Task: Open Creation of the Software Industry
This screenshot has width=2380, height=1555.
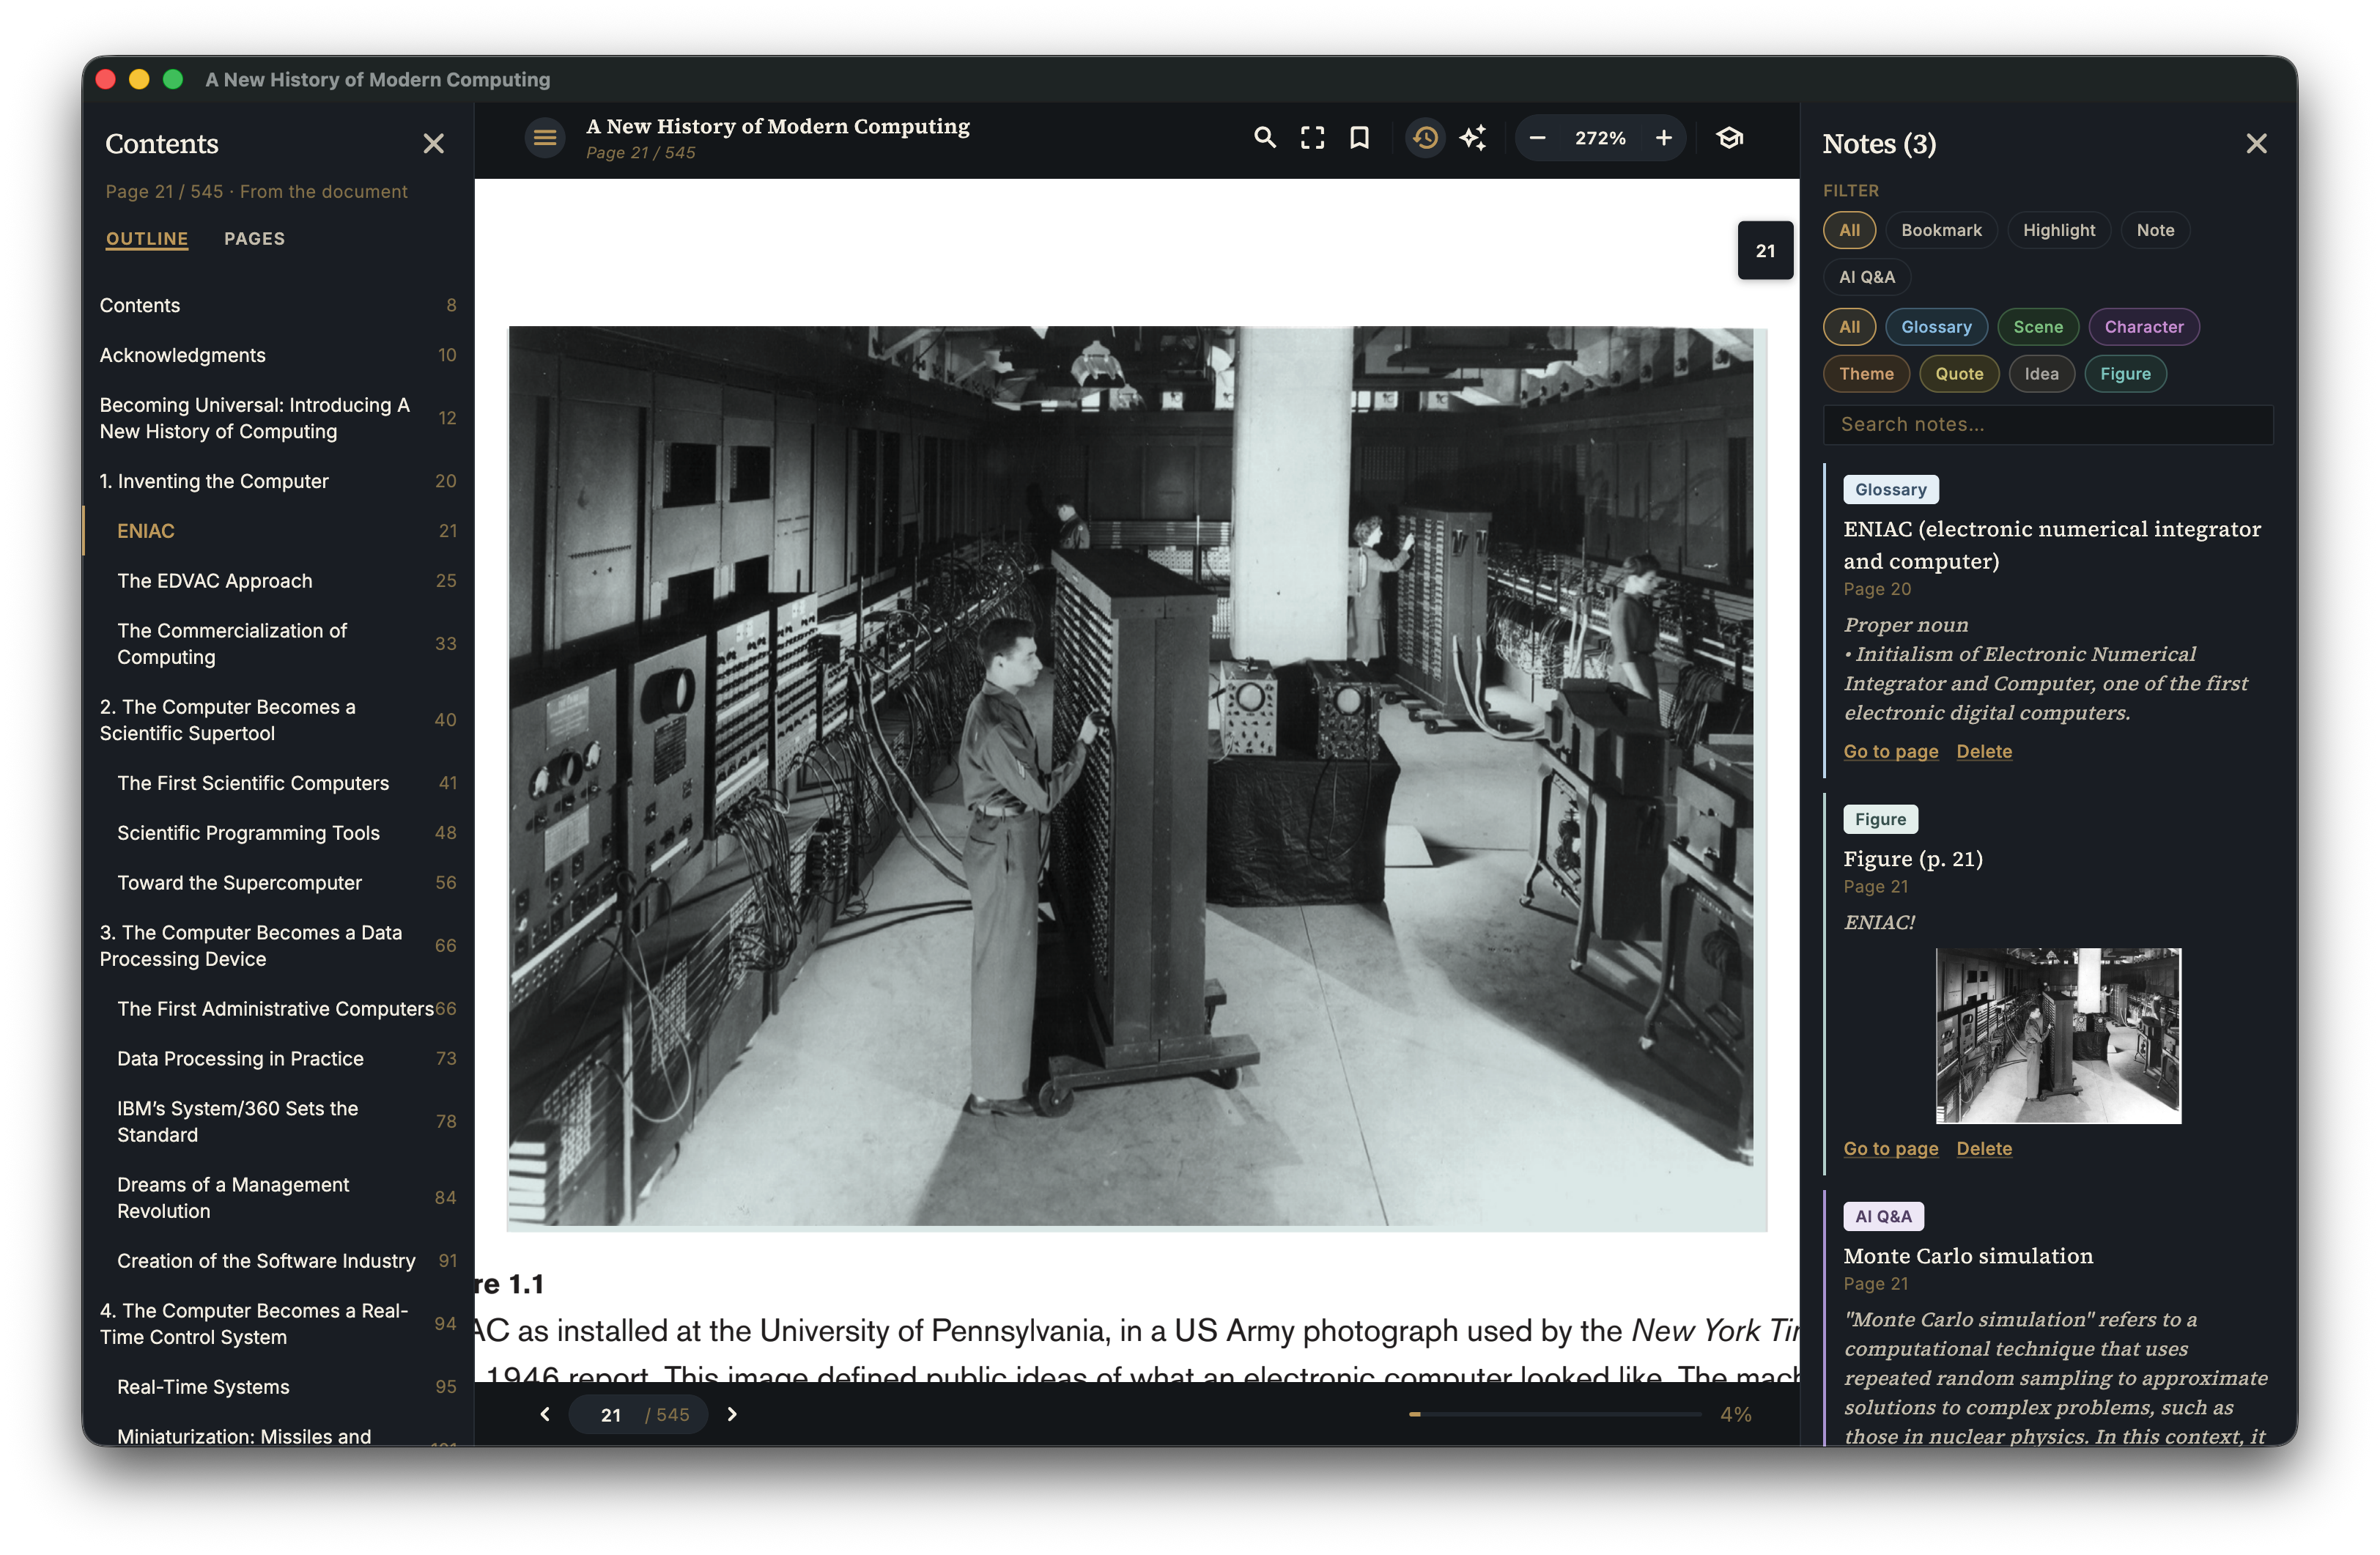Action: 278,1261
